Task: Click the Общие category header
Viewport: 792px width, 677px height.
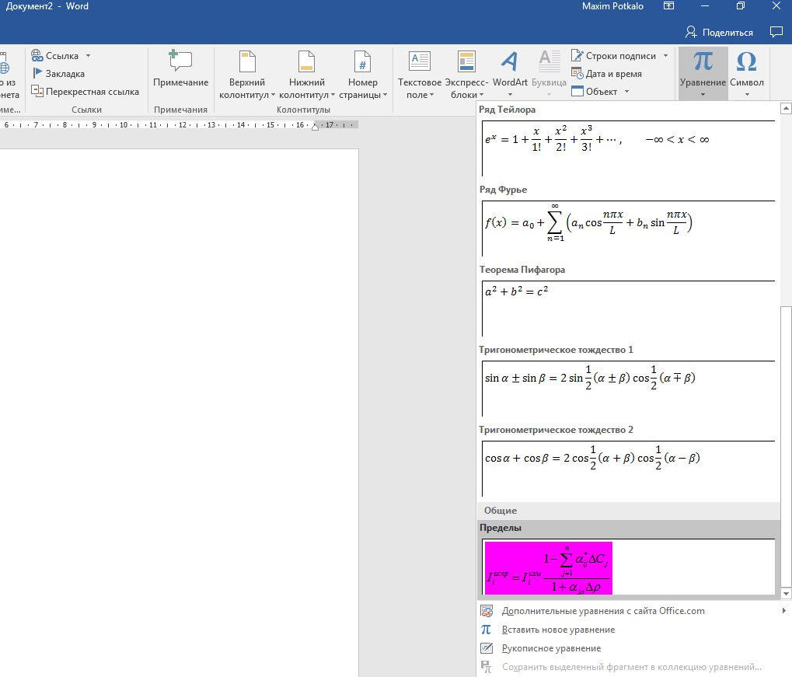Action: coord(628,510)
